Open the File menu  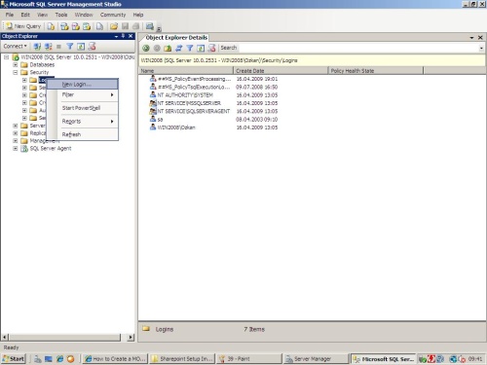10,15
